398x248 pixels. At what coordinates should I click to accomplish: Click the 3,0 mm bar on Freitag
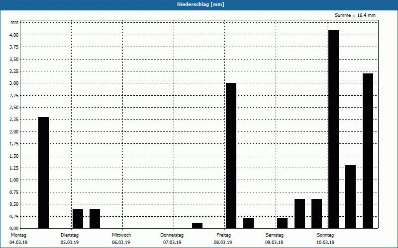(231, 155)
